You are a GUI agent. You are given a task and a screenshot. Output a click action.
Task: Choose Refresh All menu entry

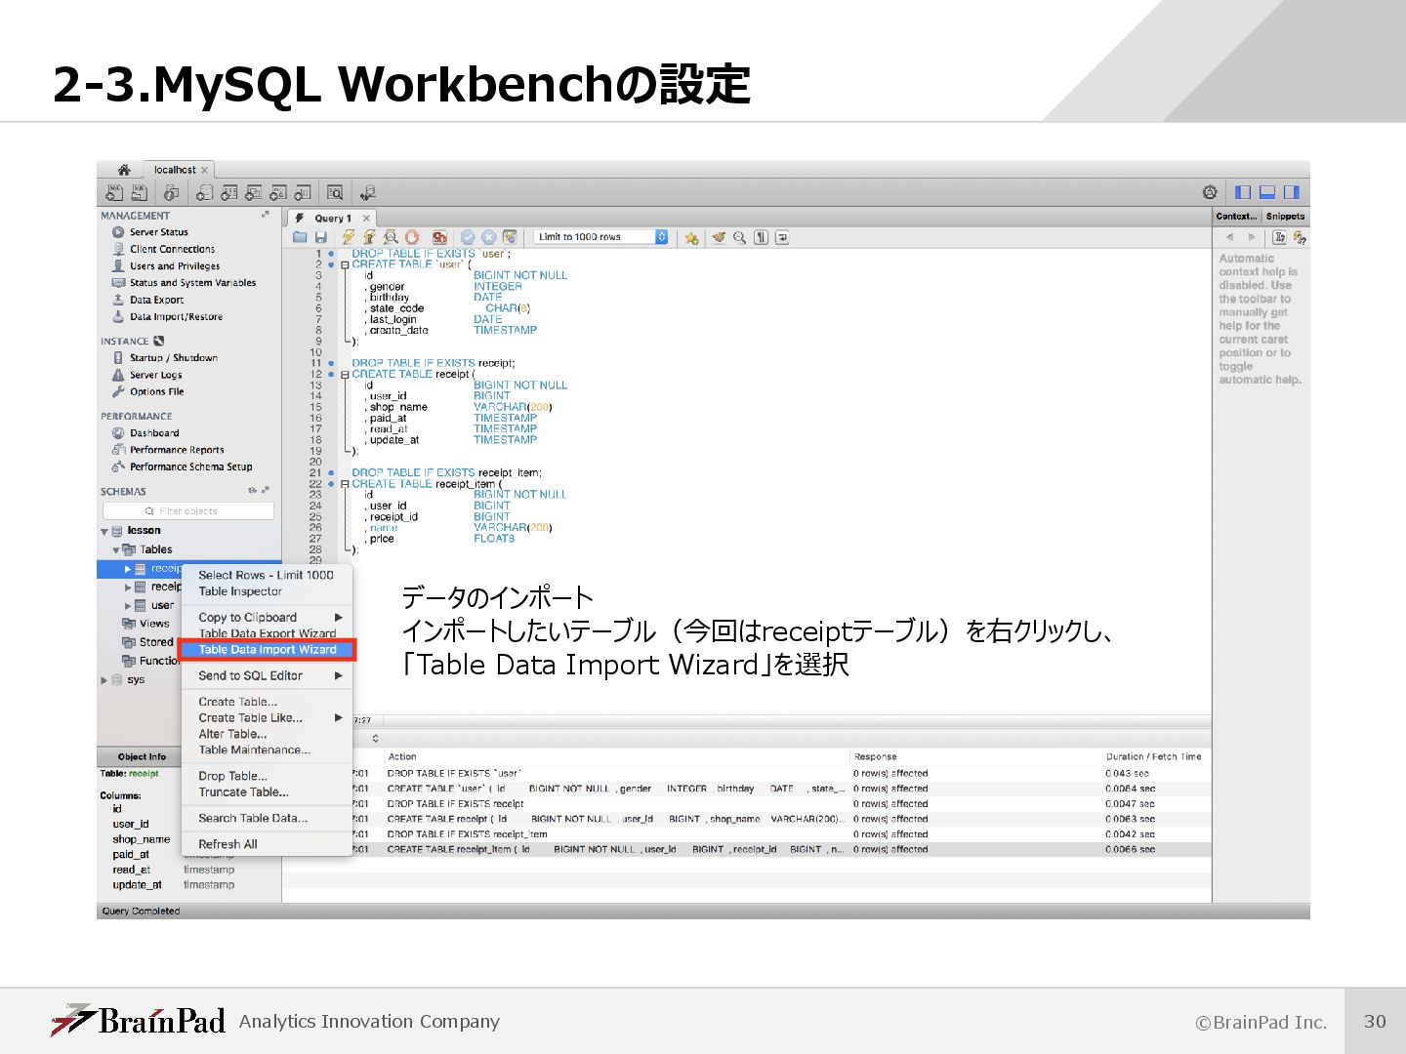(267, 844)
